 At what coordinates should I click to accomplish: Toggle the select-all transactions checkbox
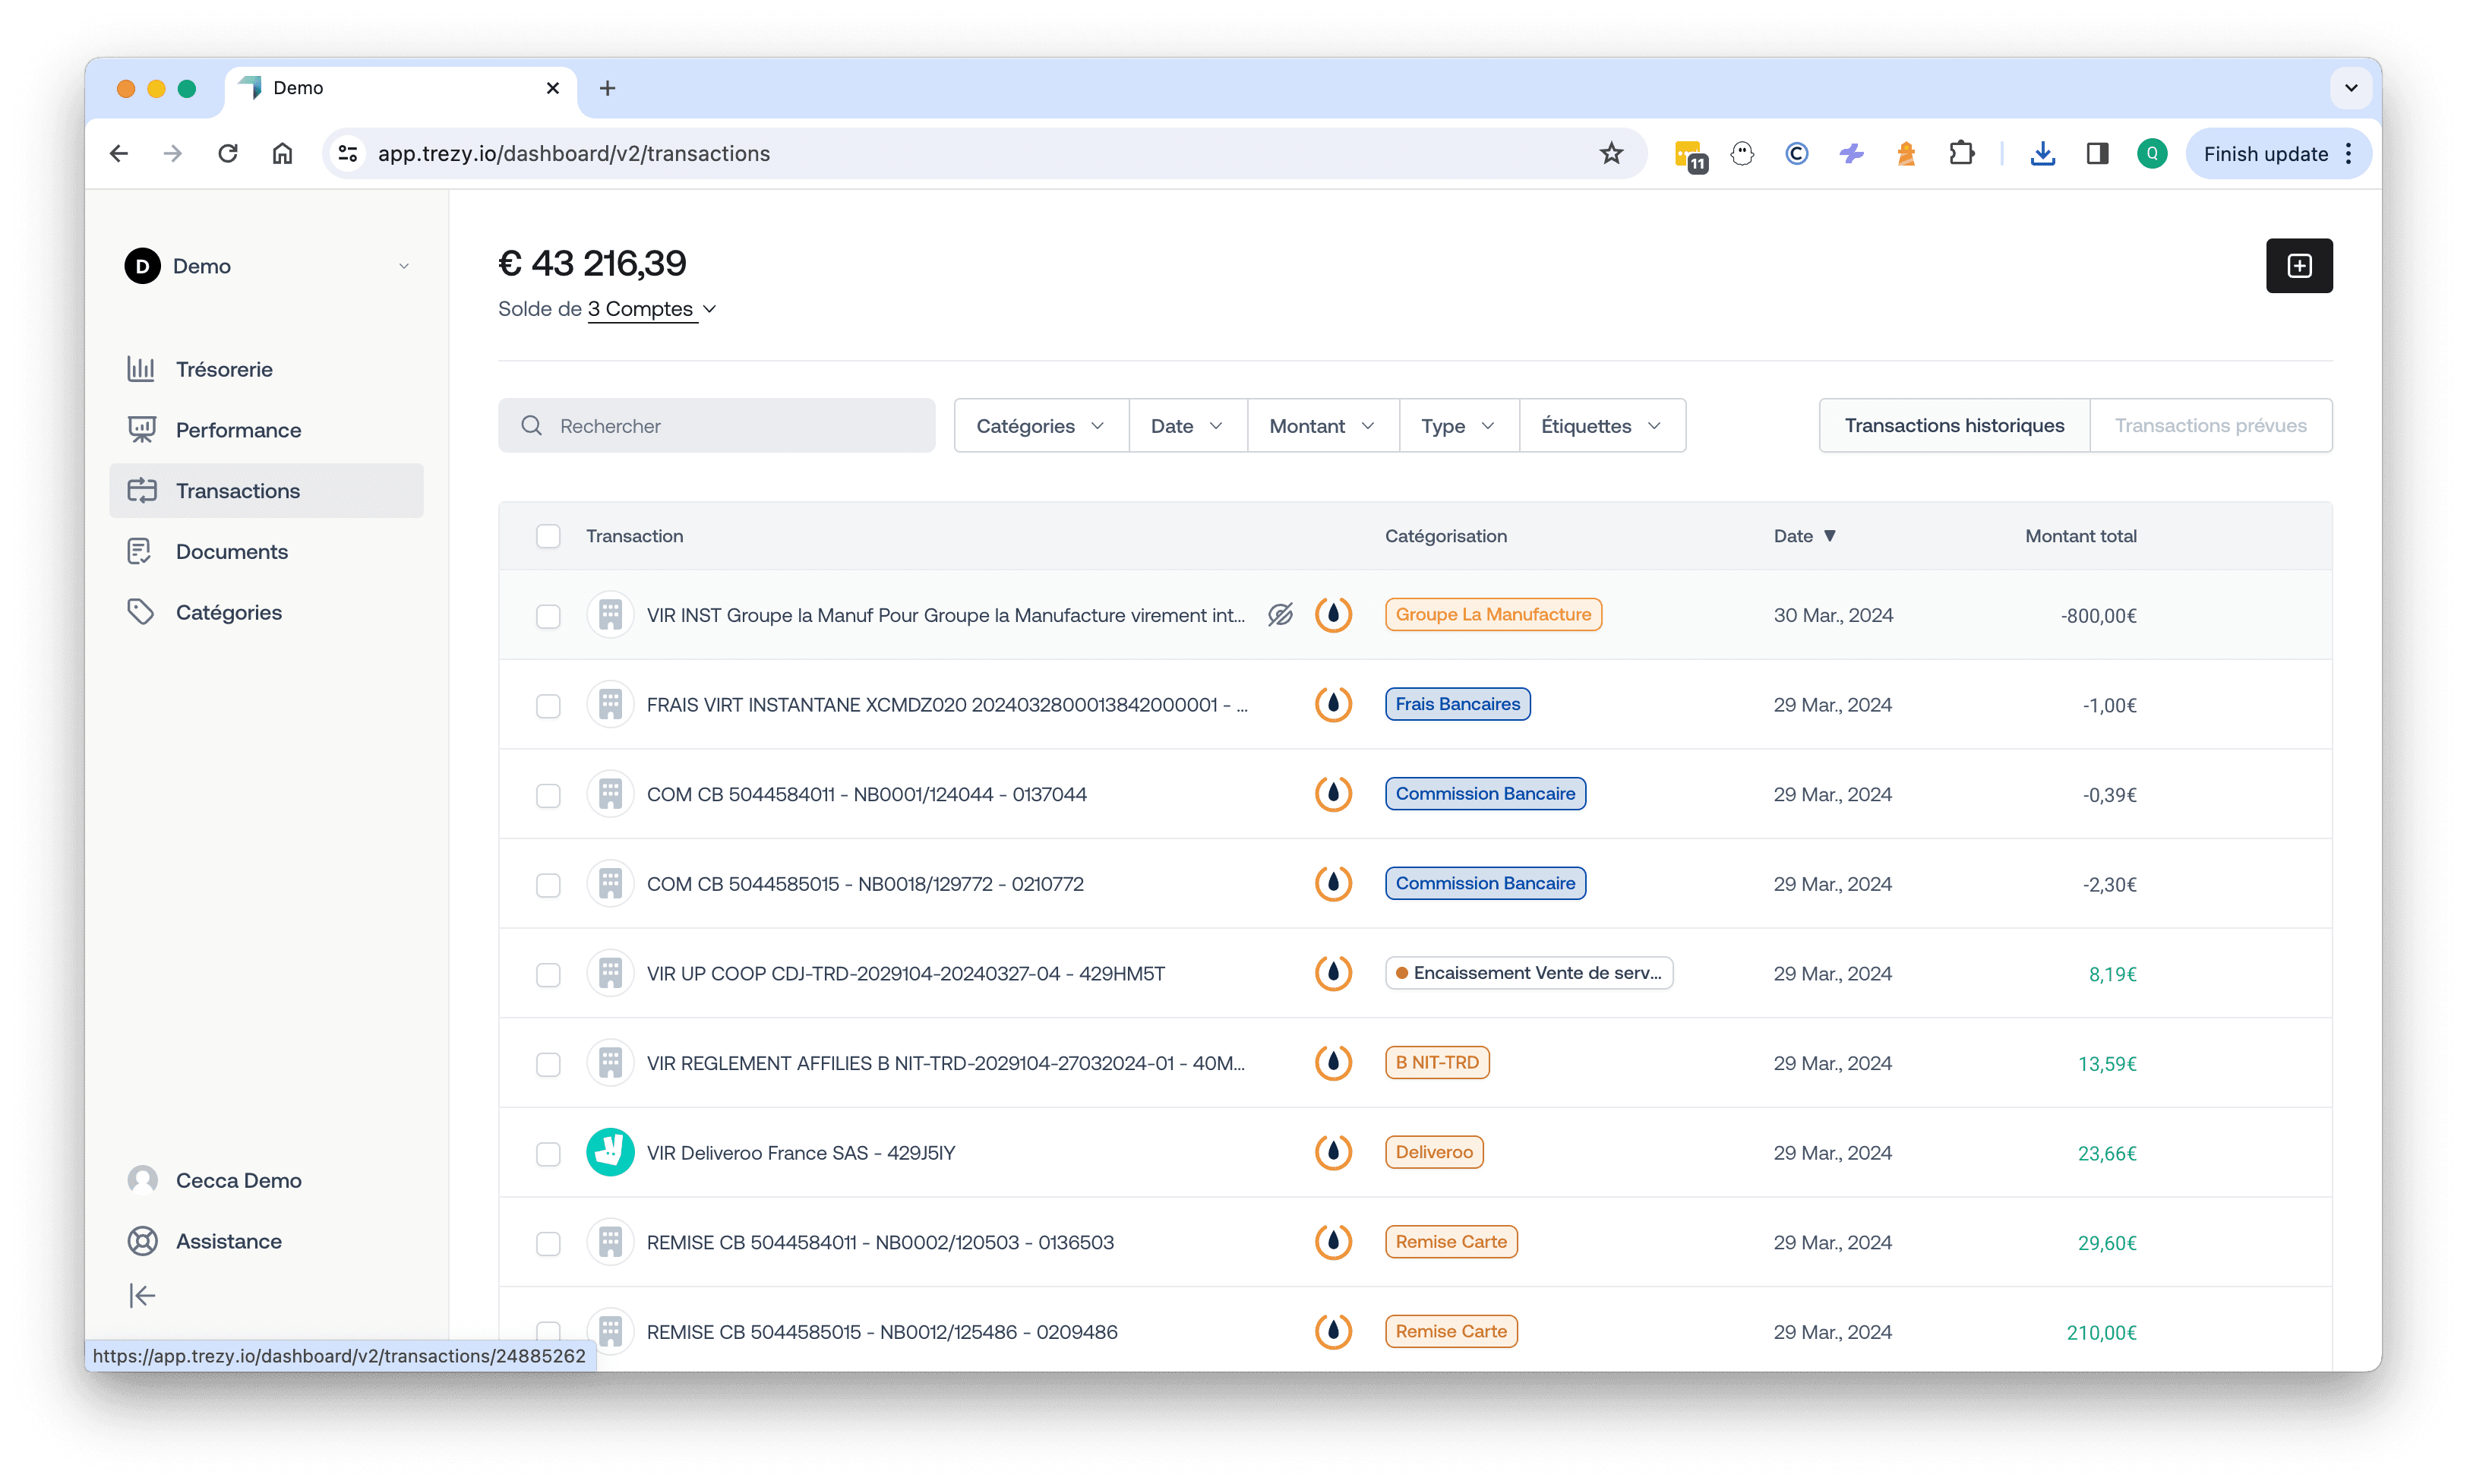tap(548, 536)
